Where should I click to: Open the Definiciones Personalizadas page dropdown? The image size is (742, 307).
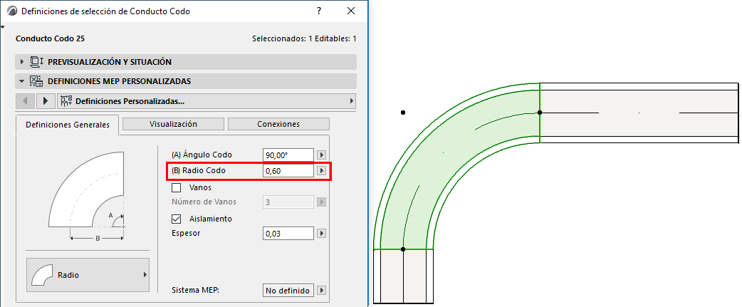click(207, 100)
